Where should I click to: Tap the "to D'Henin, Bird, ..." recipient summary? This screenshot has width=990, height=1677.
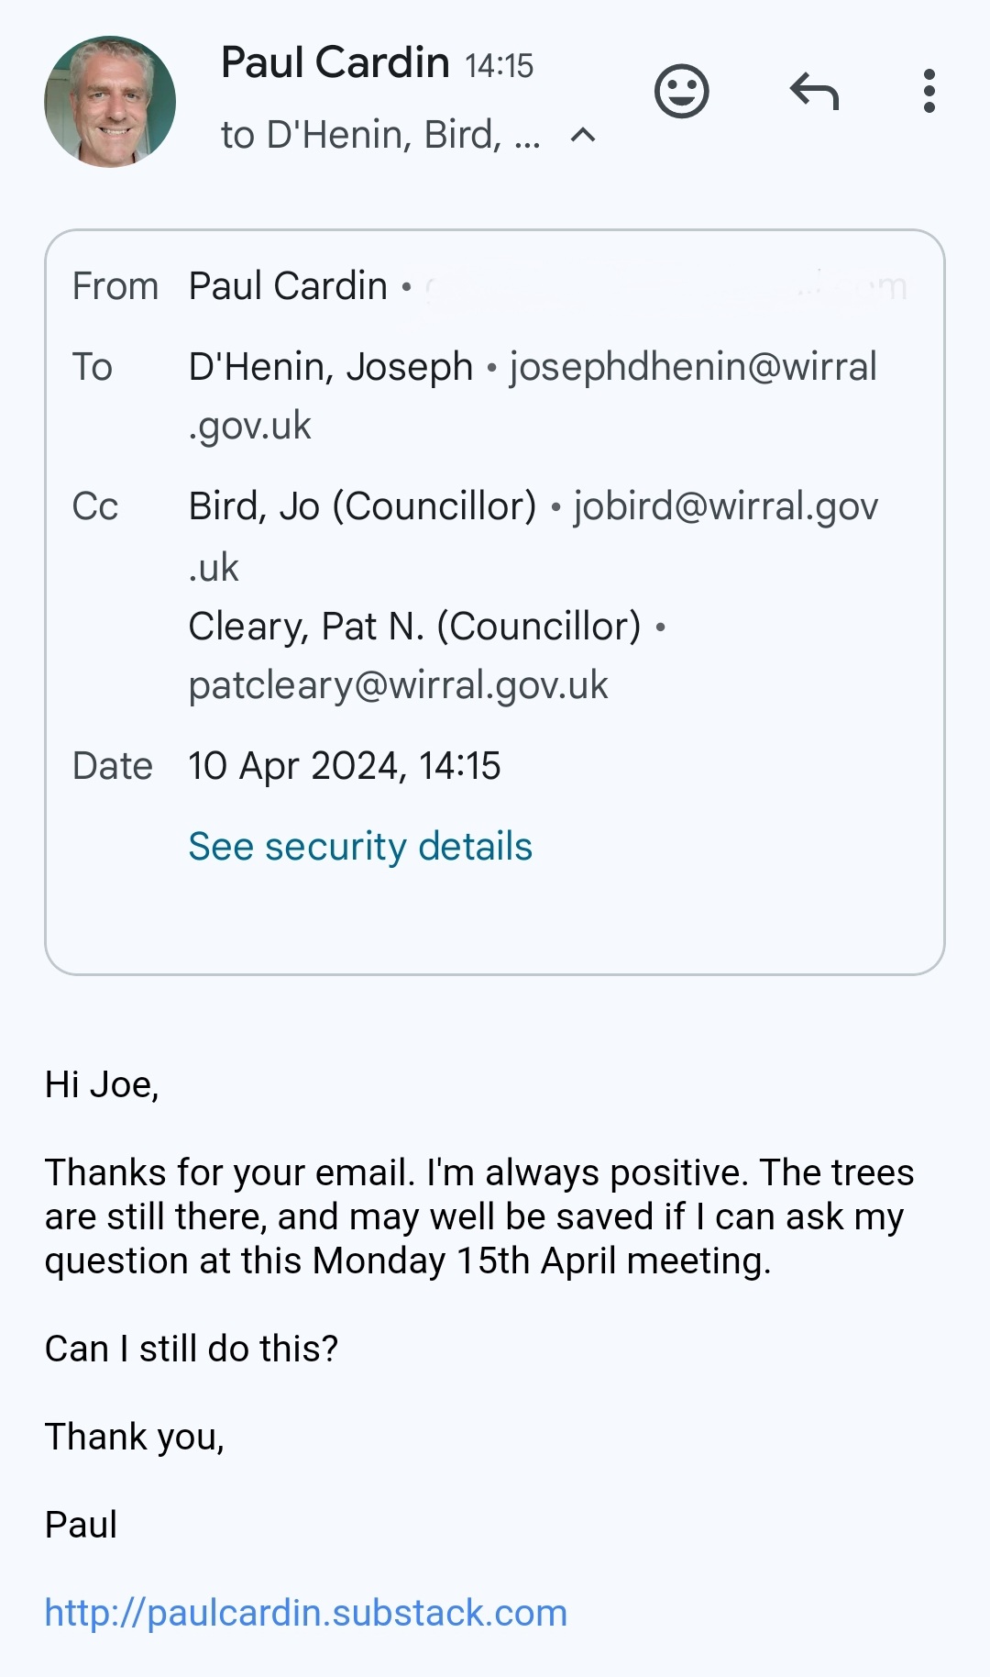[380, 136]
